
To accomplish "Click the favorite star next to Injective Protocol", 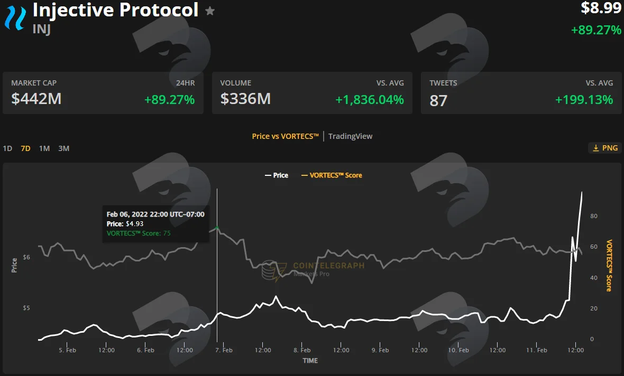I will 210,11.
